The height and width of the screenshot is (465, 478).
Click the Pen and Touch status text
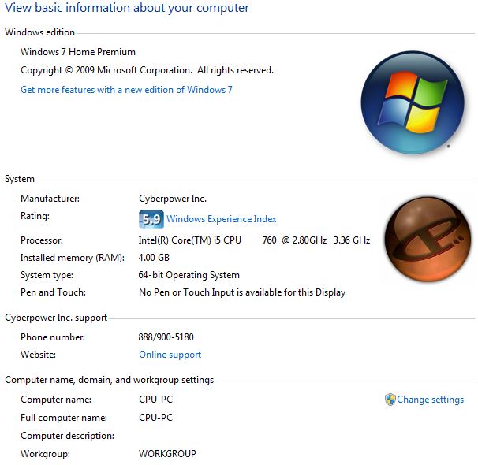click(242, 292)
